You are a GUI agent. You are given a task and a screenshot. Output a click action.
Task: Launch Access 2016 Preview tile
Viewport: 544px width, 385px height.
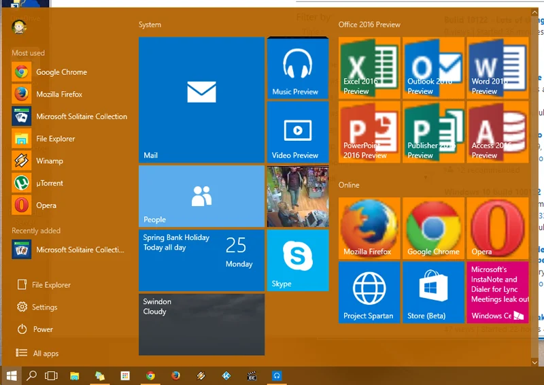point(498,132)
